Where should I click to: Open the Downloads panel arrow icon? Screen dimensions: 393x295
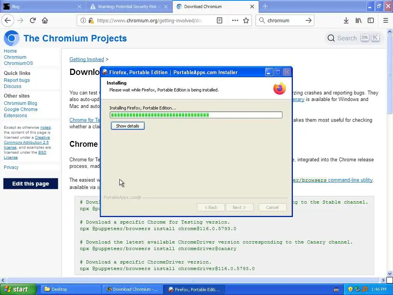click(346, 21)
